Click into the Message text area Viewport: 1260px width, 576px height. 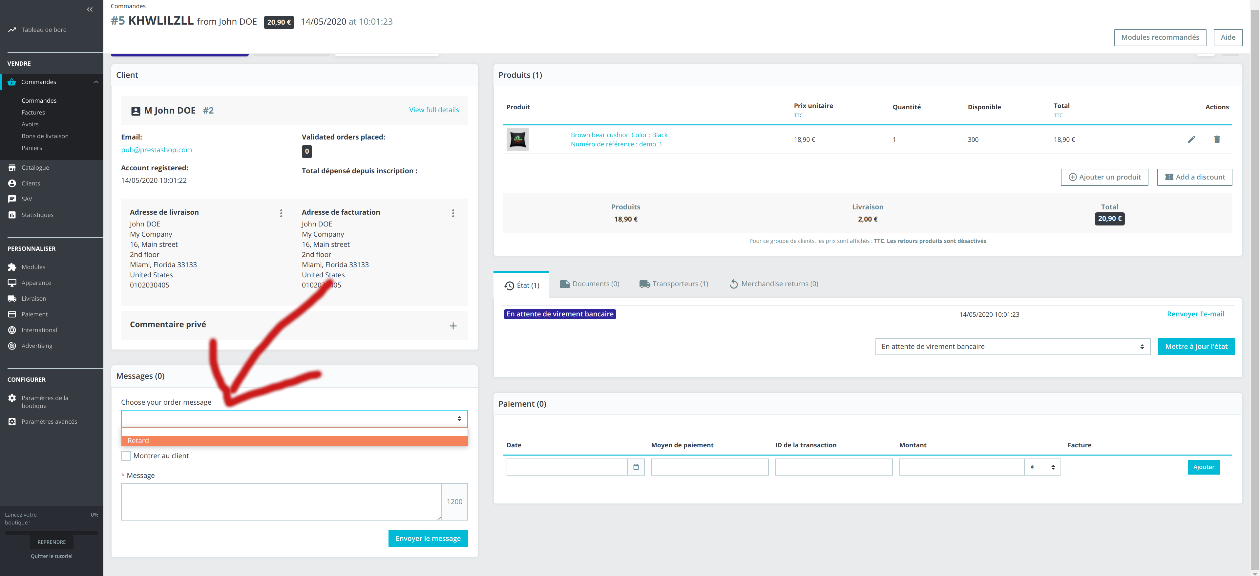pos(281,501)
